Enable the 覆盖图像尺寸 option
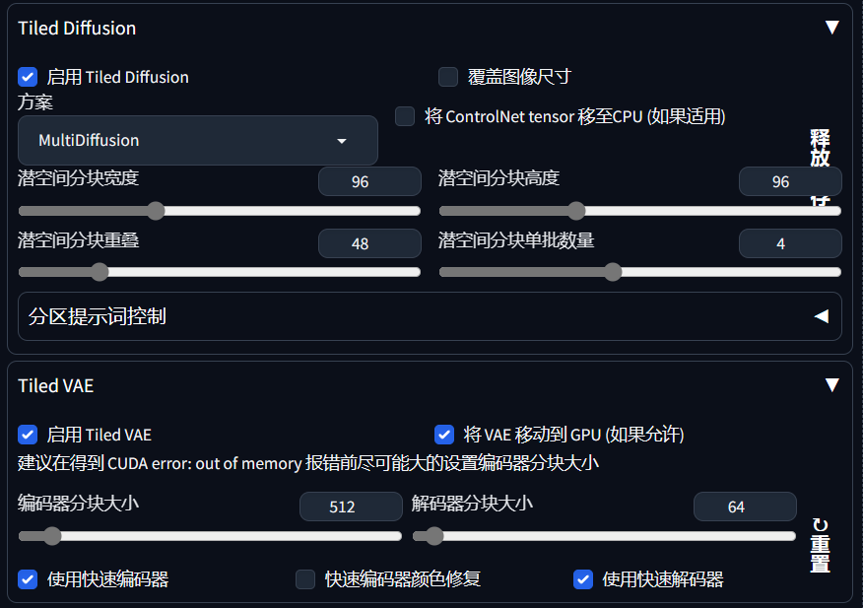863x608 pixels. [448, 77]
